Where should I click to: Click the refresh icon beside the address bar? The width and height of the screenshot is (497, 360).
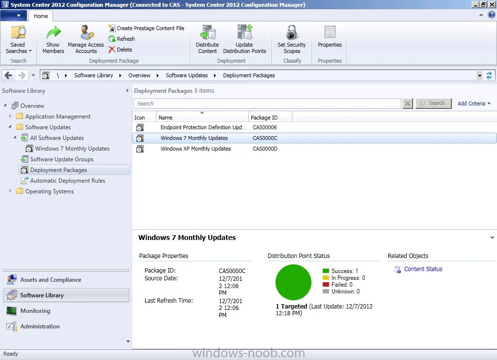pyautogui.click(x=489, y=75)
